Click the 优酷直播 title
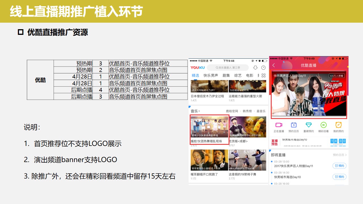This screenshot has width=363, height=204. (309, 65)
